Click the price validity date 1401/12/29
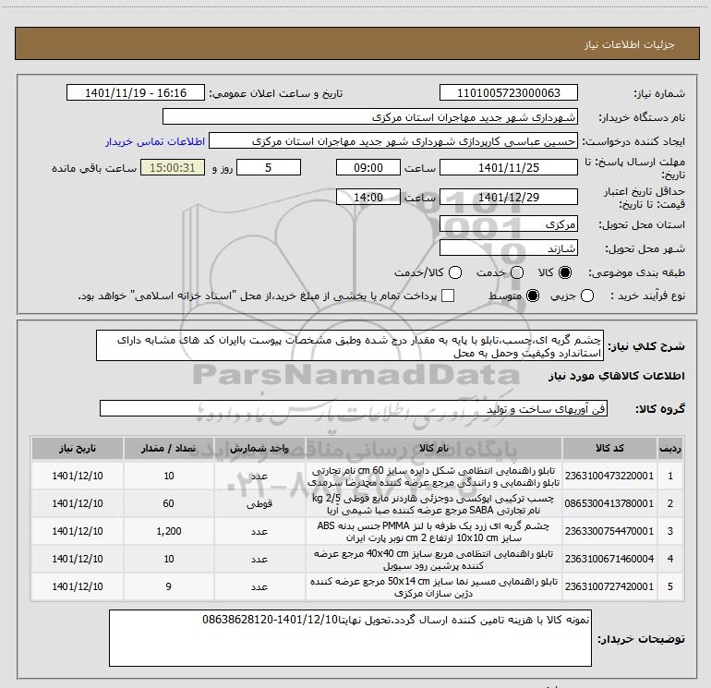The height and width of the screenshot is (688, 711). coord(508,198)
